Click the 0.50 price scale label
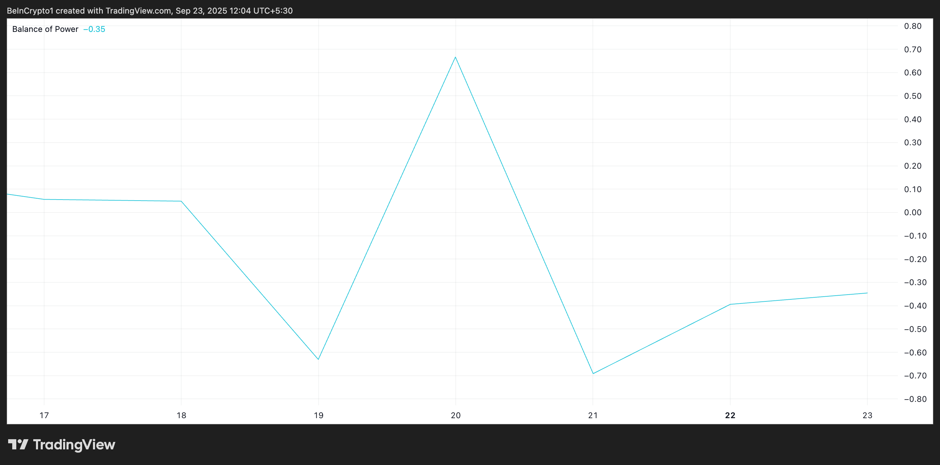Viewport: 940px width, 465px height. (913, 96)
